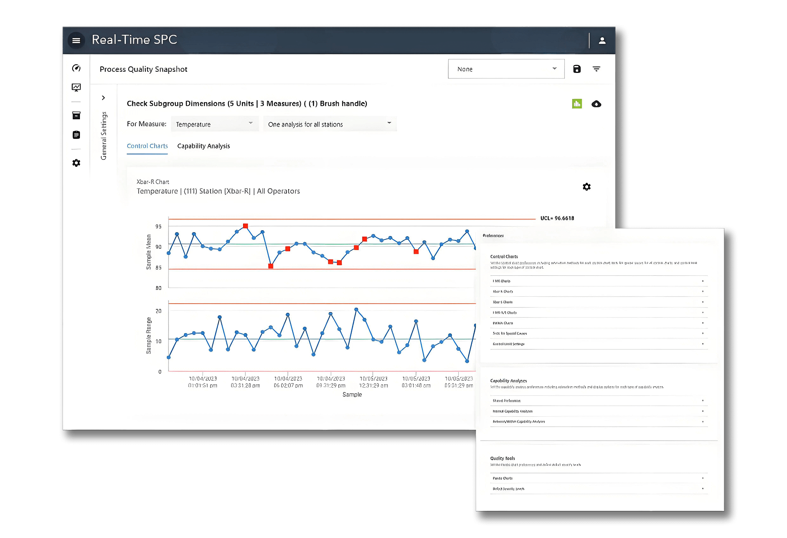Click the user profile icon in the top bar
787x538 pixels.
pyautogui.click(x=602, y=40)
